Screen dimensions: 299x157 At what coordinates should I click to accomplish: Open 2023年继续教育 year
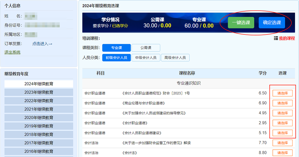39,92
